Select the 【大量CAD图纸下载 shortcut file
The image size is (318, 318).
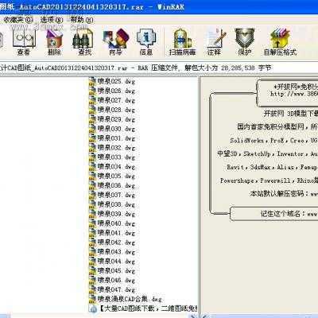pyautogui.click(x=143, y=308)
